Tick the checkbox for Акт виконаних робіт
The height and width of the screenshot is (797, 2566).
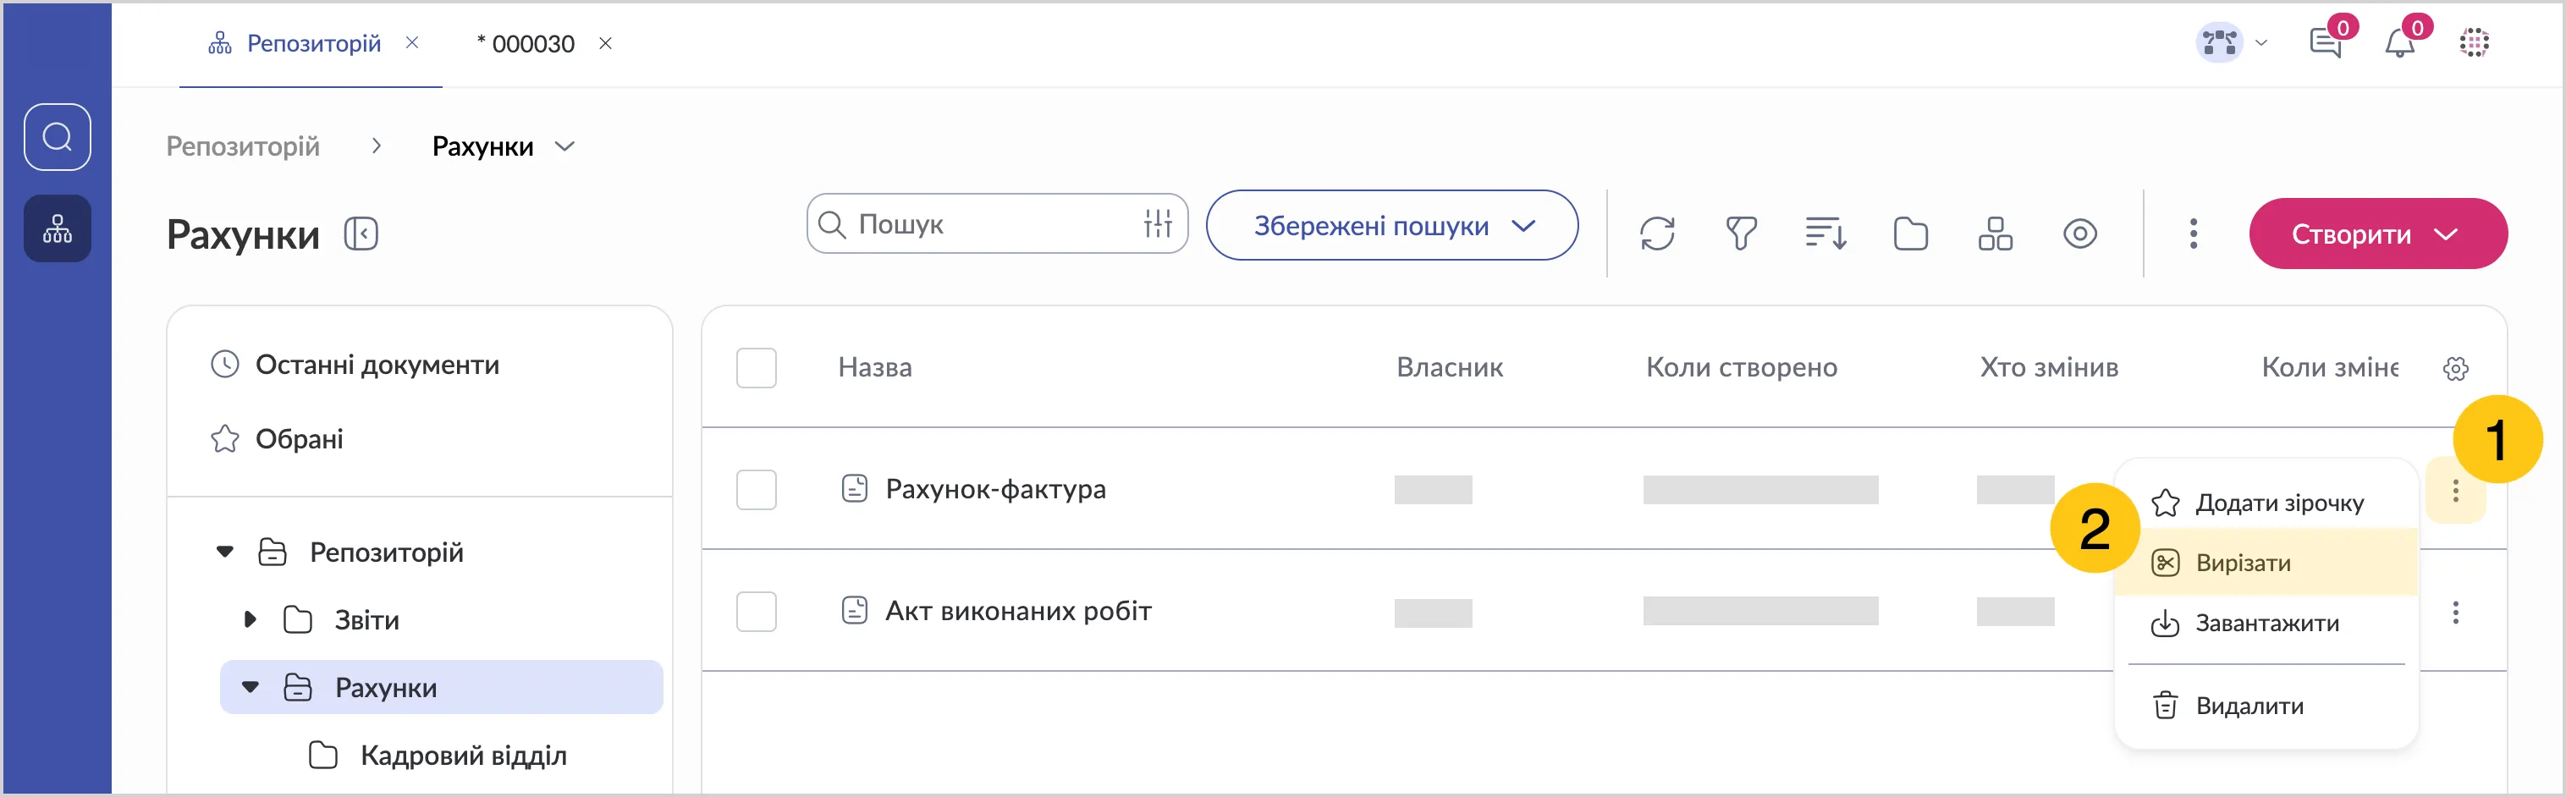[756, 611]
